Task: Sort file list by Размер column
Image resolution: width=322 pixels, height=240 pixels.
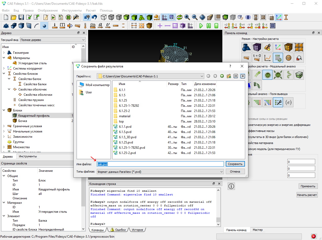Action: pyautogui.click(x=173, y=84)
